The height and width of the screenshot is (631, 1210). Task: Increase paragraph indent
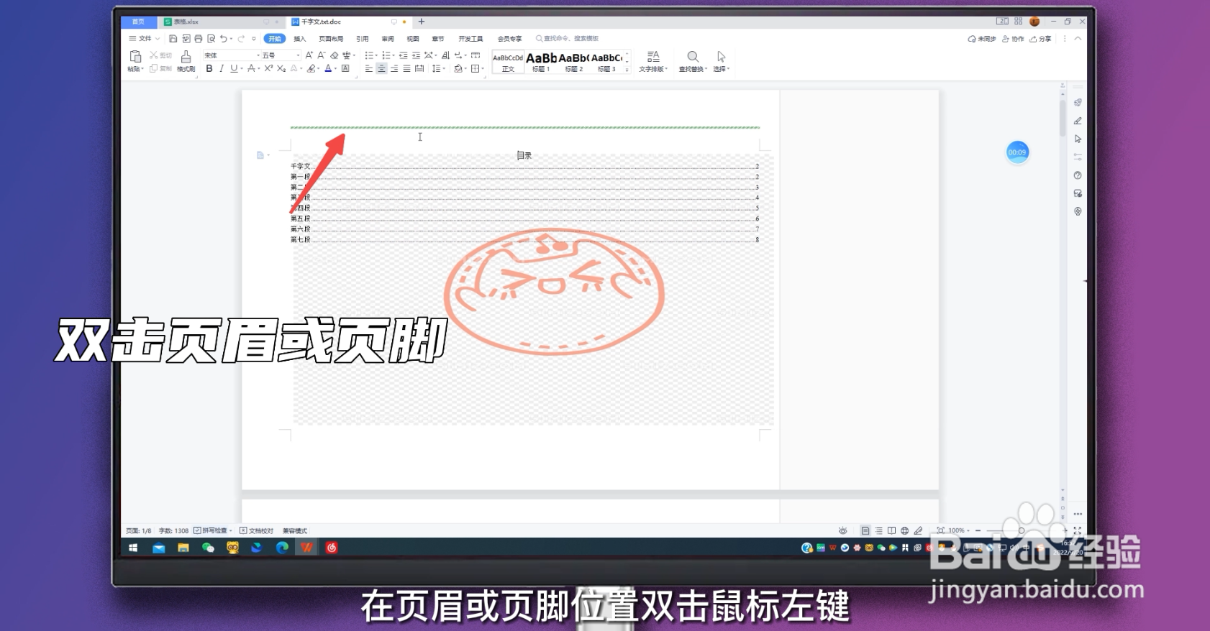tap(416, 55)
